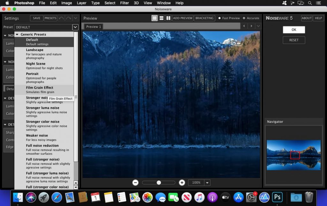This screenshot has height=206, width=327.
Task: Select the vertical split preview icon
Action: click(168, 18)
